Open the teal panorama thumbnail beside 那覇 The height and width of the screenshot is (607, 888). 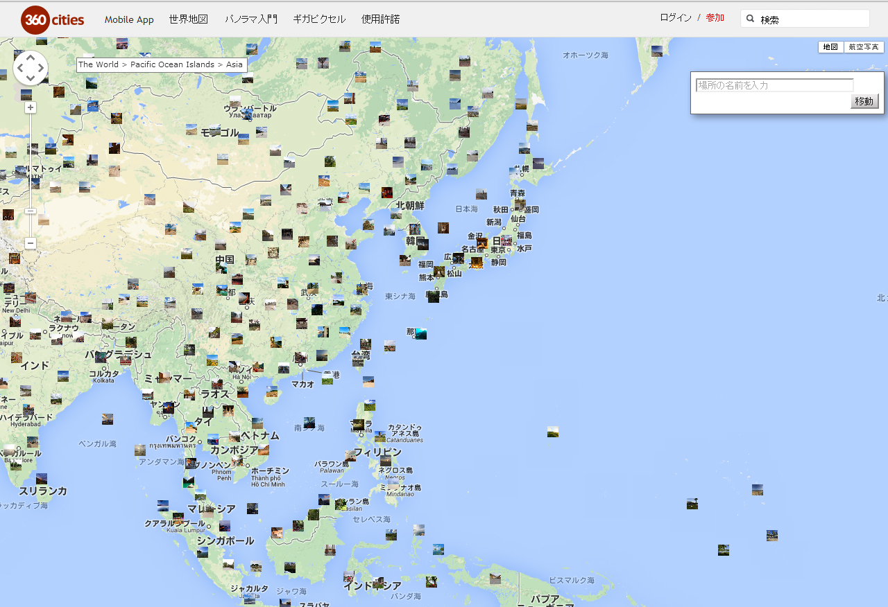pyautogui.click(x=420, y=334)
